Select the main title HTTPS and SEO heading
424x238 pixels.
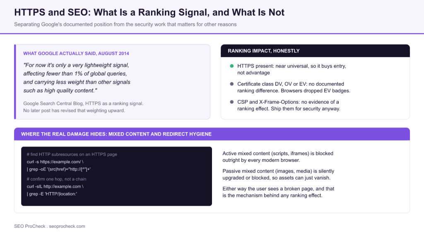point(149,12)
